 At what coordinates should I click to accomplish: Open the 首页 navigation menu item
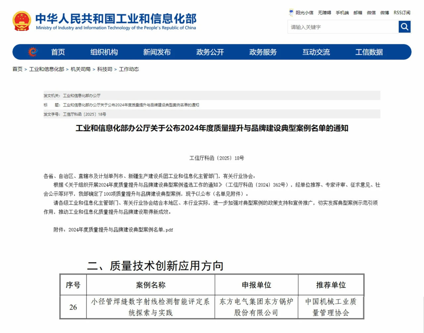58,52
